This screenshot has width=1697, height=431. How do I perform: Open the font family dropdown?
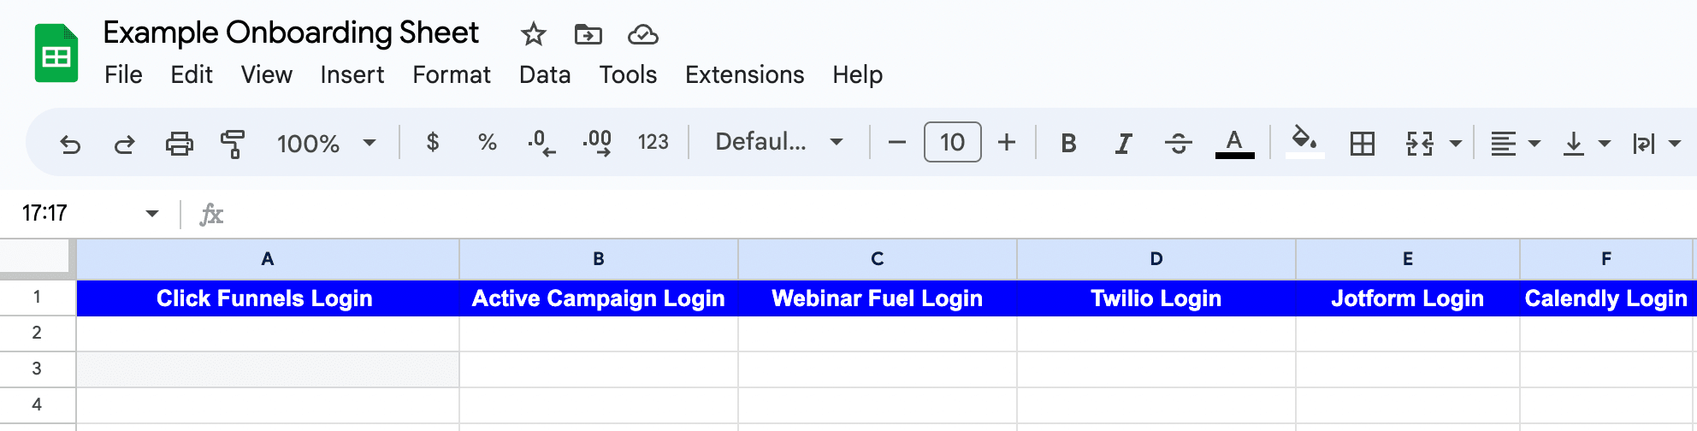pyautogui.click(x=778, y=142)
